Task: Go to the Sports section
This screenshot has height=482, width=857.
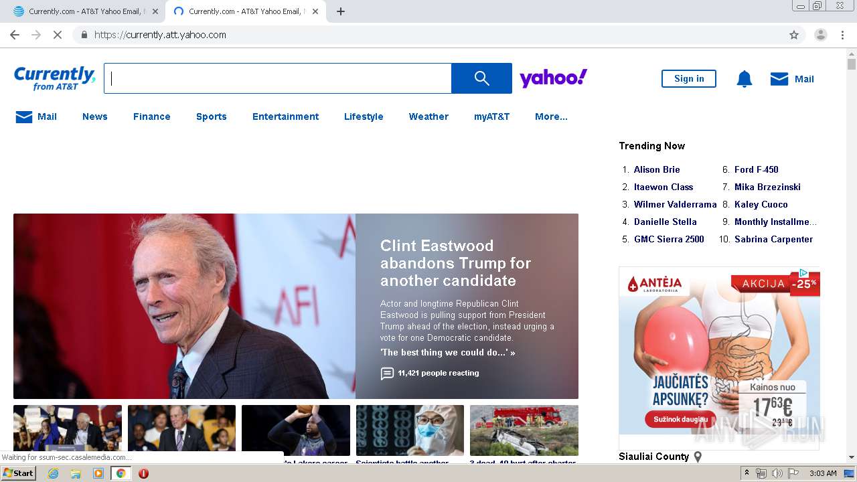Action: pos(212,116)
